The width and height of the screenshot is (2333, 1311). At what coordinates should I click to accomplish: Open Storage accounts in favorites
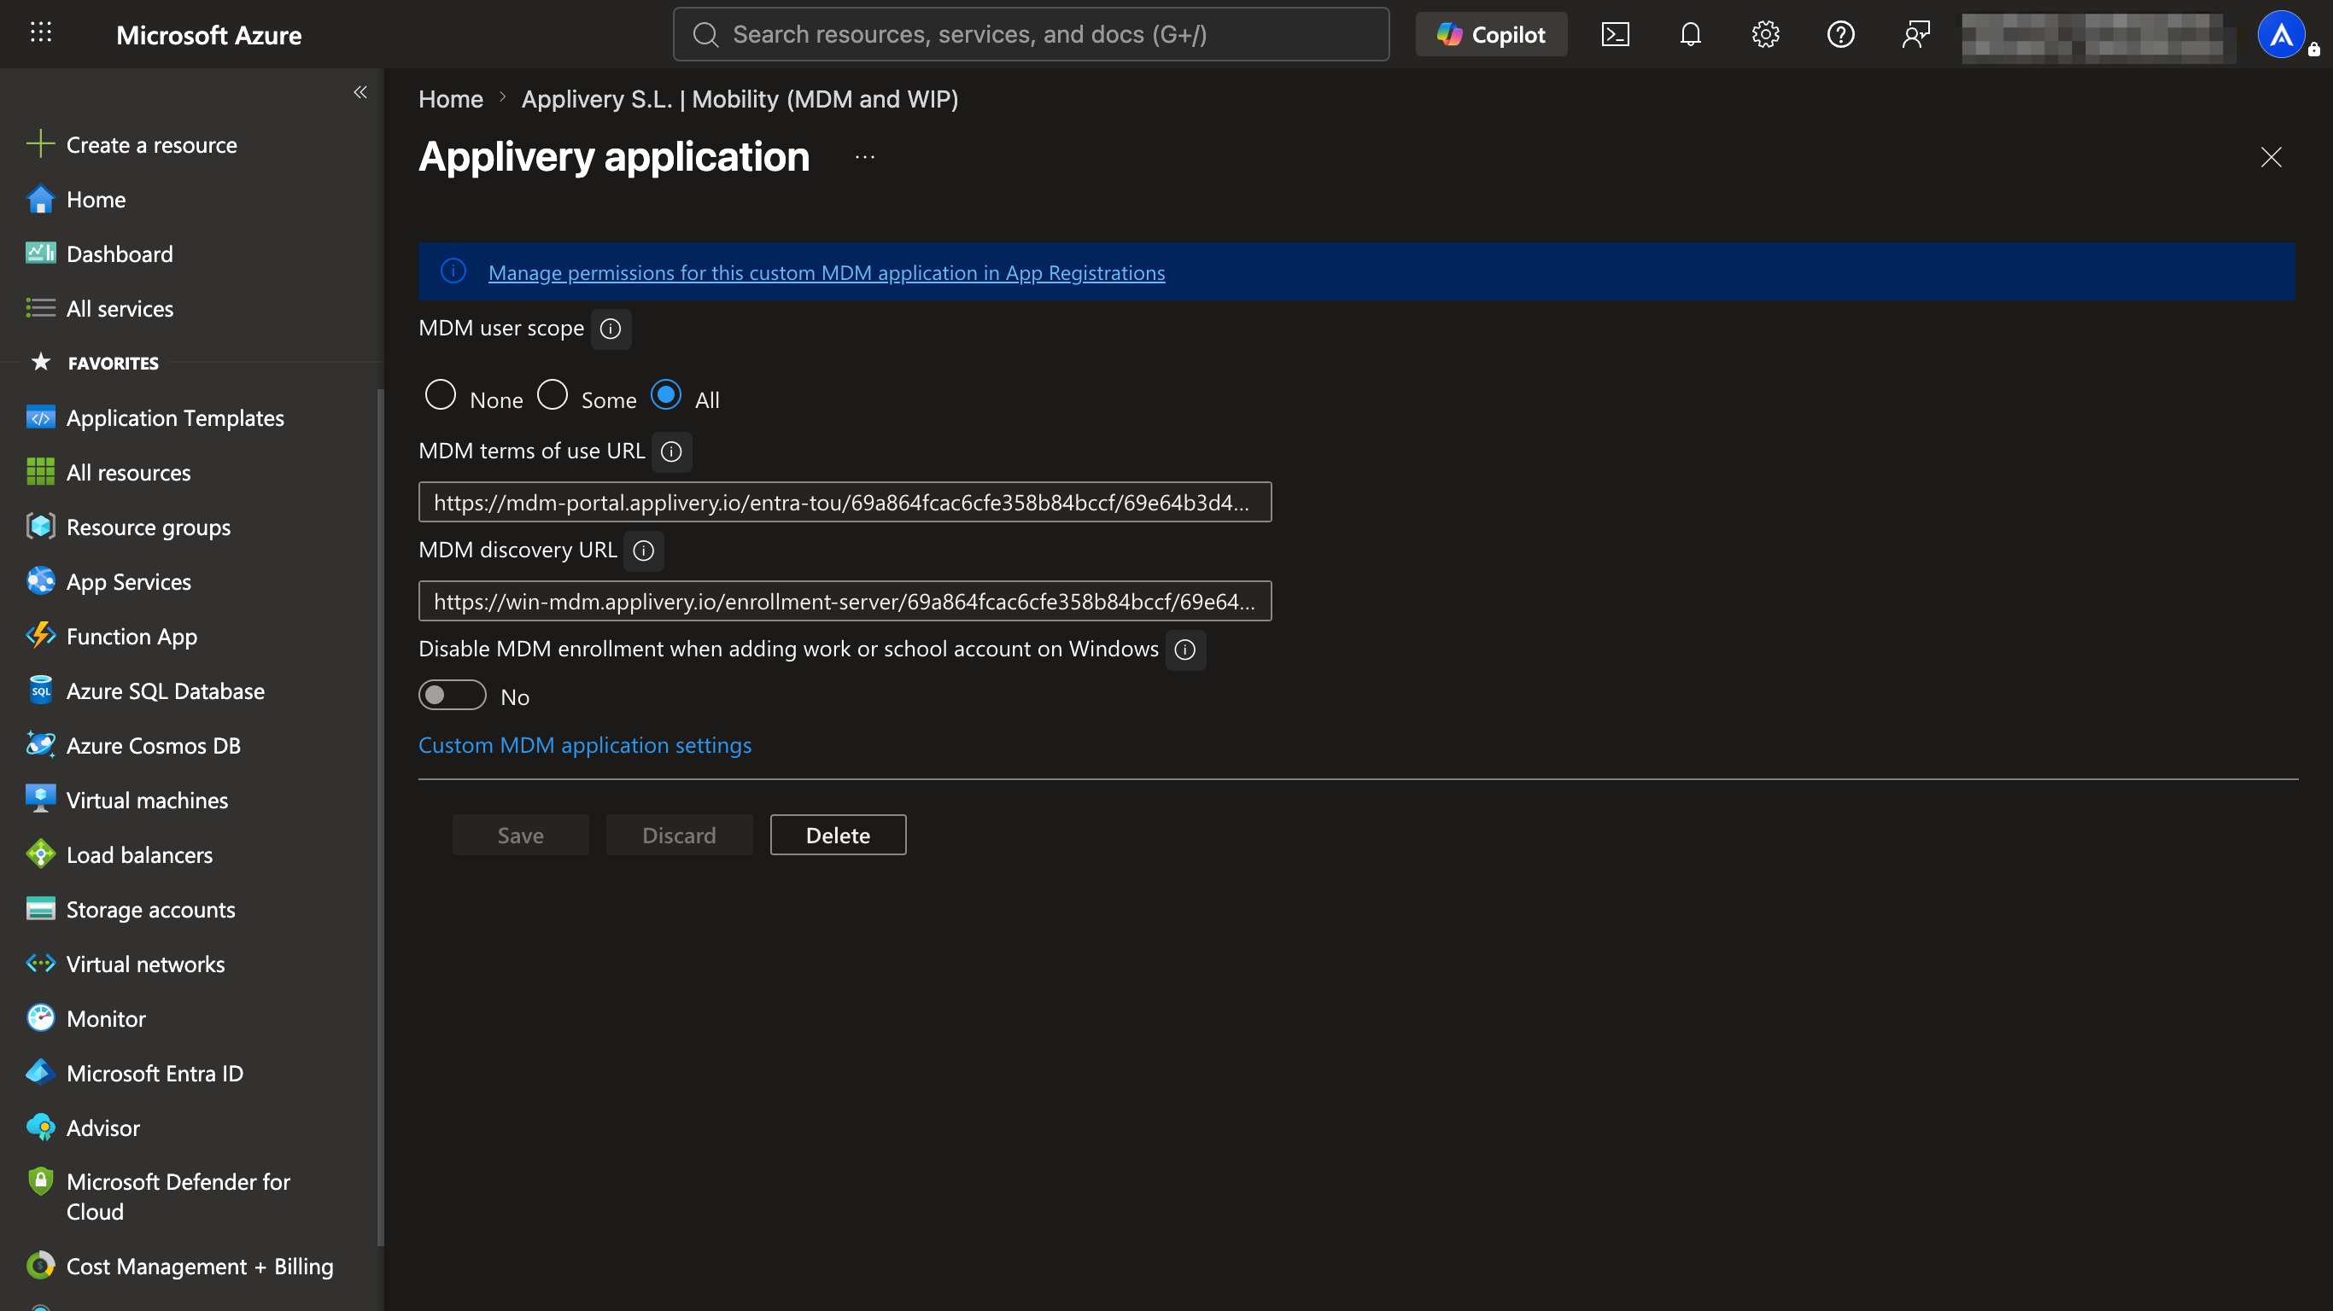coord(132,909)
